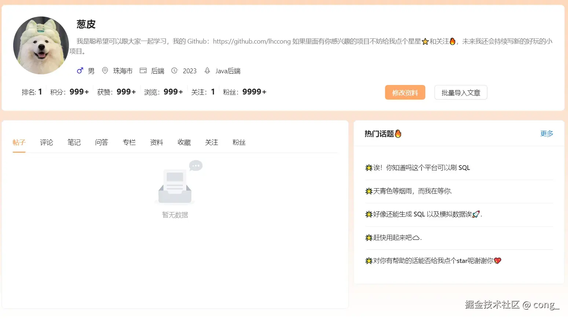Select the 关注 tab
Screen dimensions: 568x319
pyautogui.click(x=212, y=142)
